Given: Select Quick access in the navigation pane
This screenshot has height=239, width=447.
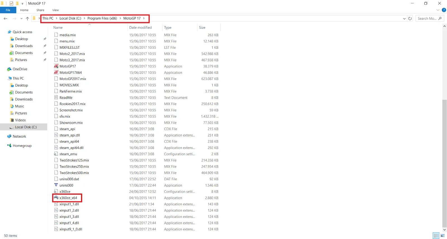Looking at the screenshot, I should (x=22, y=32).
